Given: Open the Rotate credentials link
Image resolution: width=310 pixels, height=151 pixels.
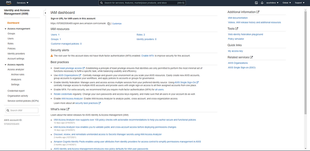Looking at the screenshot, I should tap(63, 94).
